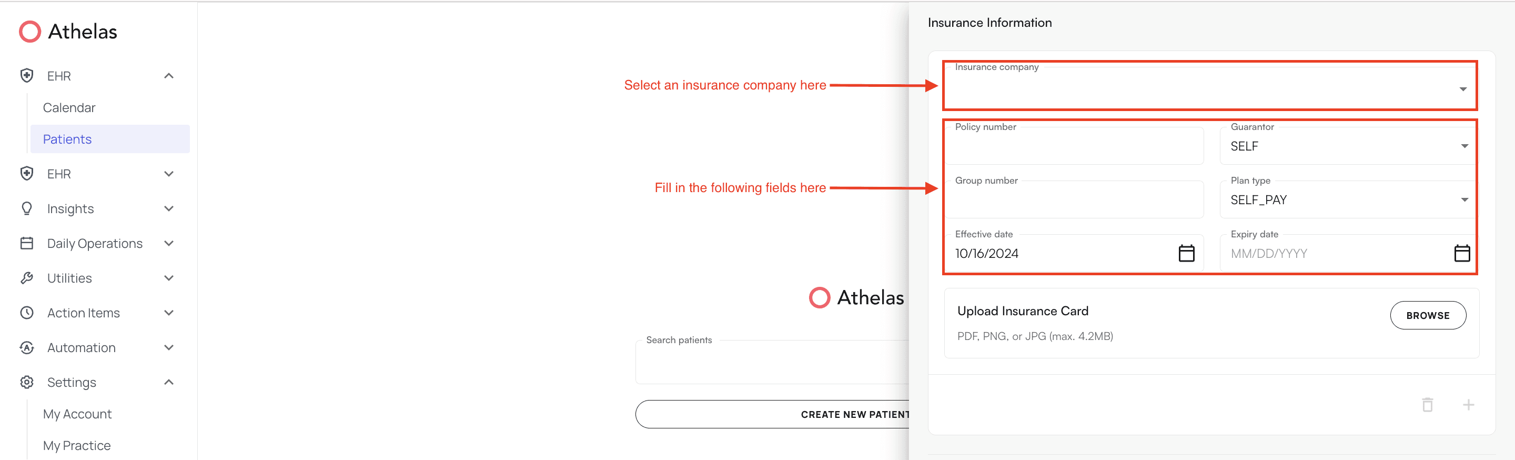Click the Automation icon in sidebar
The width and height of the screenshot is (1515, 460).
[27, 347]
